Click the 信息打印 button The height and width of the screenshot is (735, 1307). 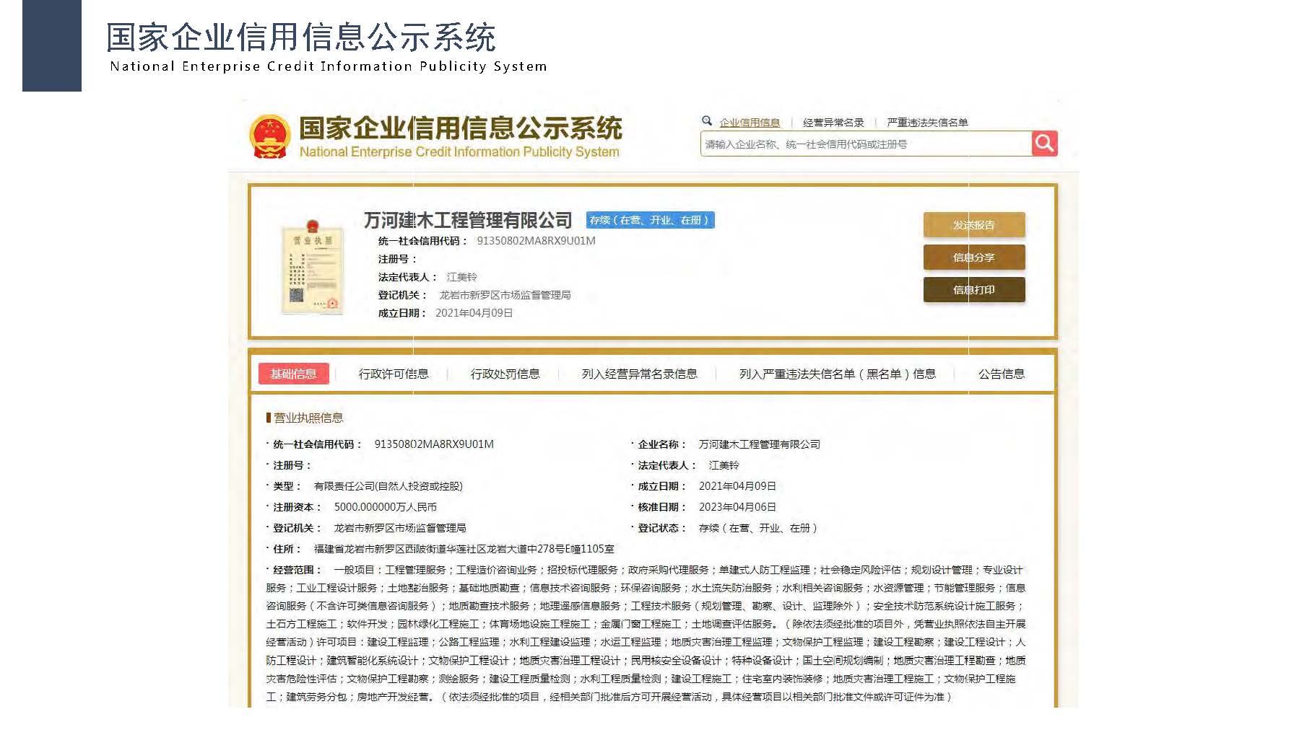pyautogui.click(x=974, y=290)
